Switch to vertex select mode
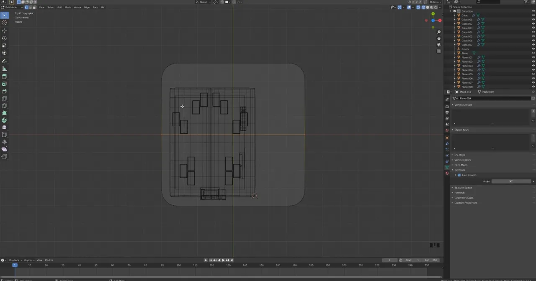Screen dimensions: 536x281 (x=26, y=7)
